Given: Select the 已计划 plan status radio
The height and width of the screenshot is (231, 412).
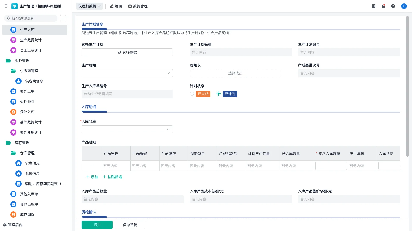Looking at the screenshot, I should [x=218, y=94].
